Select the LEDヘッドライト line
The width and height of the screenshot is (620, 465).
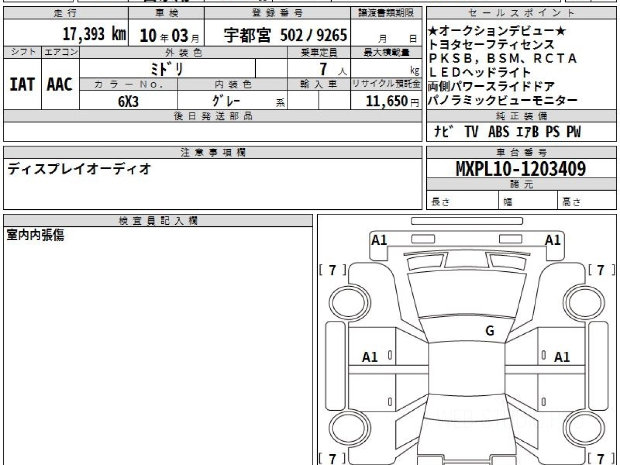pyautogui.click(x=479, y=73)
